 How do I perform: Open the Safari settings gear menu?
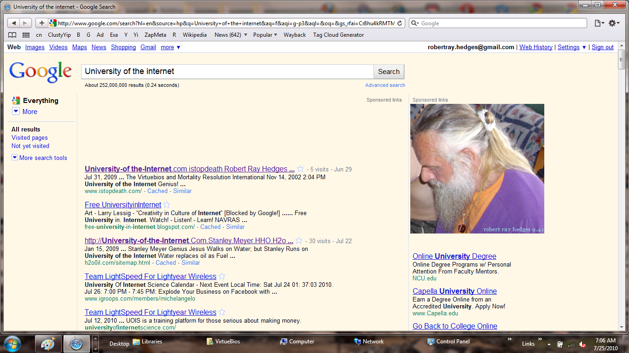[614, 23]
